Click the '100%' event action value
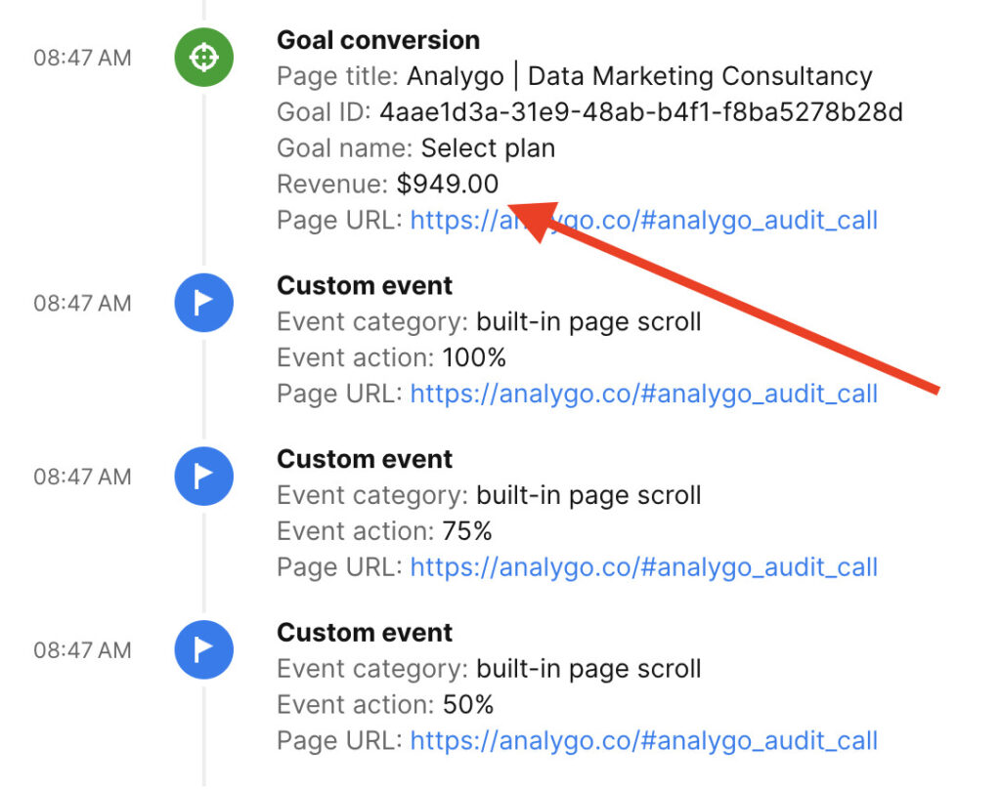This screenshot has height=790, width=1001. coord(474,357)
